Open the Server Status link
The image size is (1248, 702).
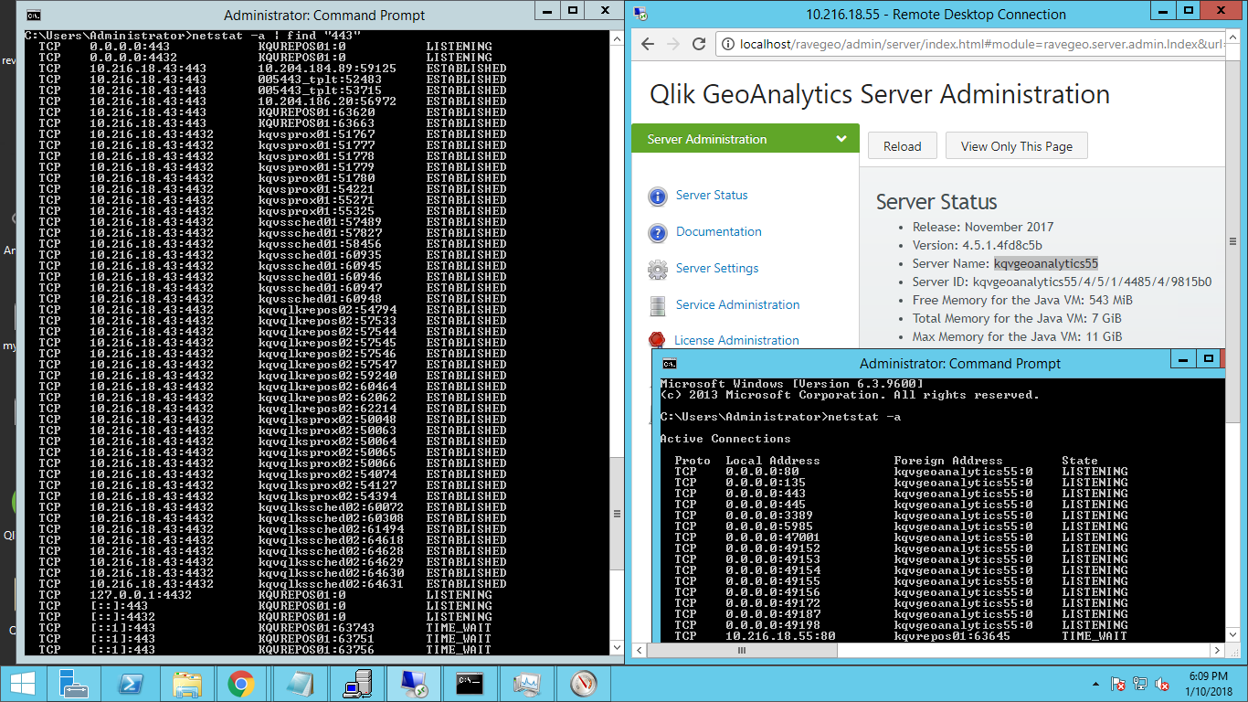coord(712,195)
